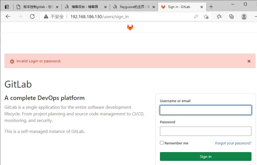Screen dimensions: 257x165
Task: Open the Collections icon
Action: (231, 16)
